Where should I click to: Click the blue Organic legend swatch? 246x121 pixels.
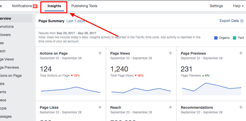[216, 38]
